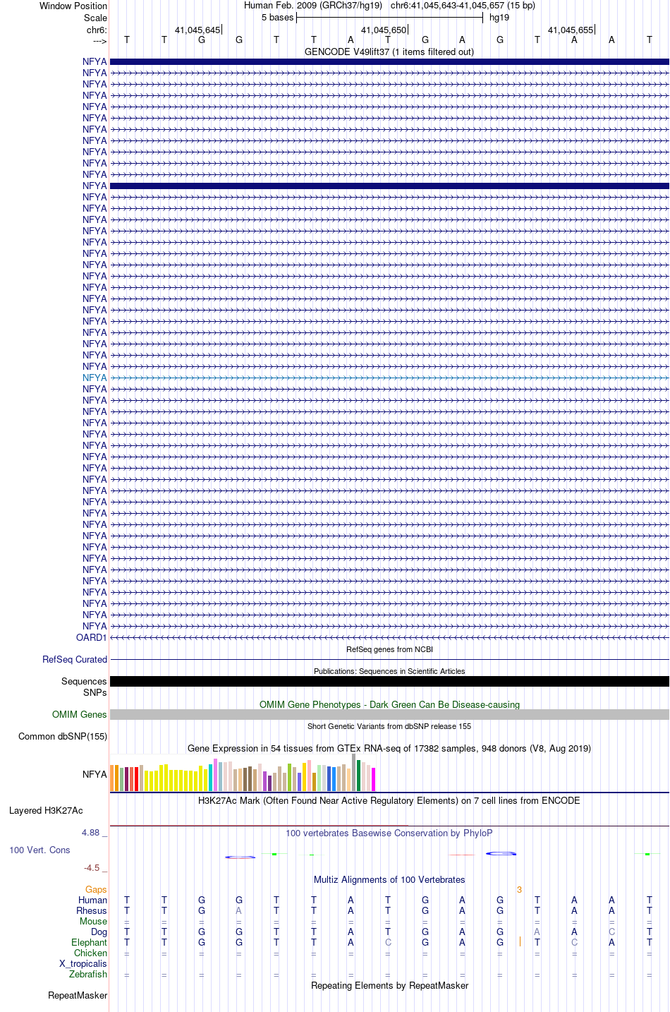Click the SNPs track label
This screenshot has height=1012, width=670.
[95, 692]
